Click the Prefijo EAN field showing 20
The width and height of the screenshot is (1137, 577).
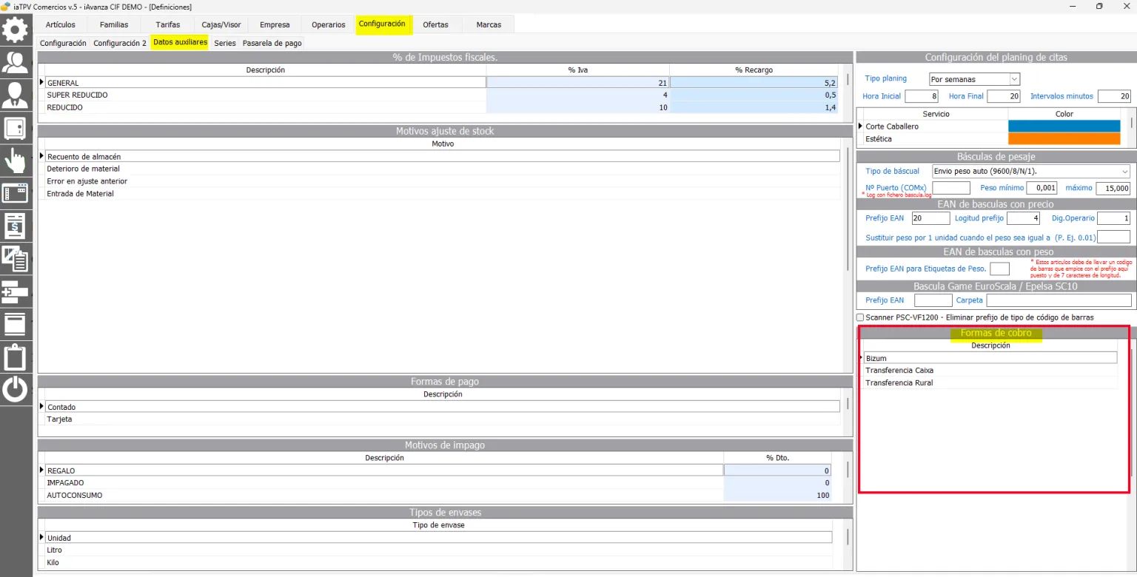tap(930, 218)
